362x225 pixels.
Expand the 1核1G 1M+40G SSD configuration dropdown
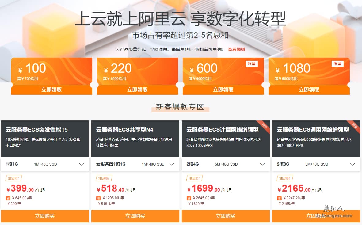tap(45, 164)
